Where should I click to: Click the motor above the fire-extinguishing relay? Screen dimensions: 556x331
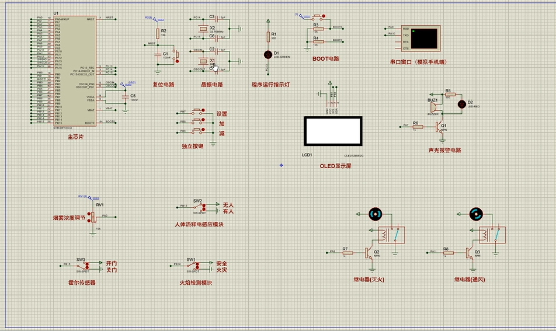click(x=375, y=214)
